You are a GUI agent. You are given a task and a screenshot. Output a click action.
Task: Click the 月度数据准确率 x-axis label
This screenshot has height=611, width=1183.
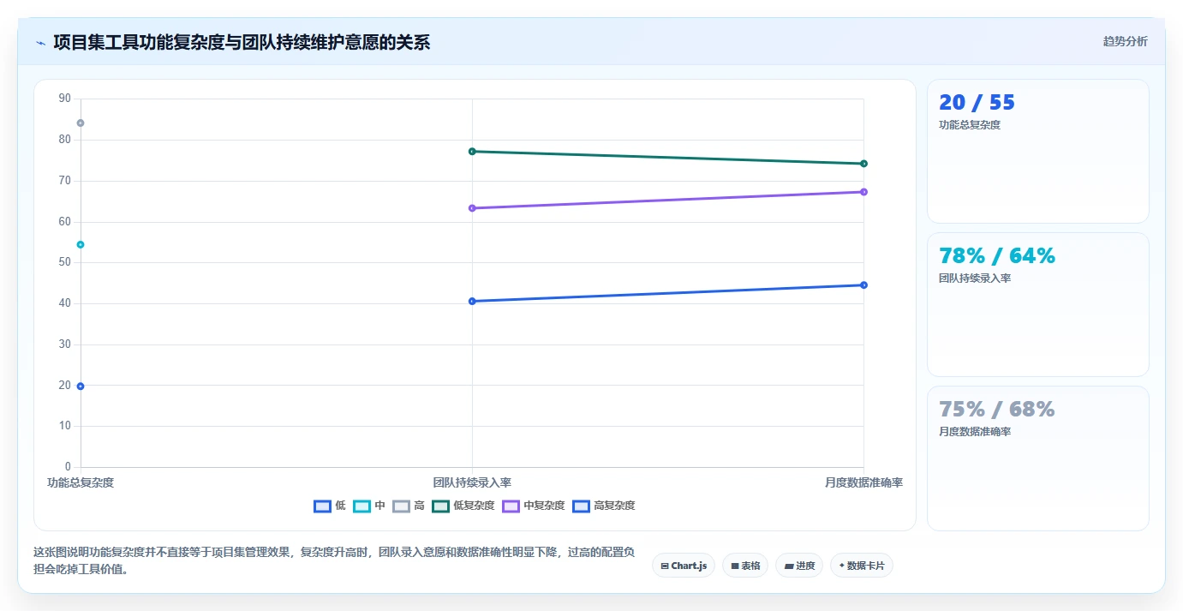[x=863, y=482]
